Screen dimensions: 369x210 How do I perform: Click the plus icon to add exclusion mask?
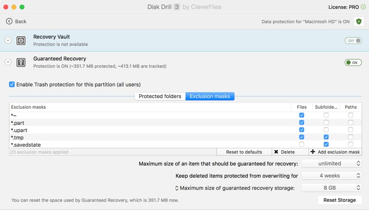(x=313, y=152)
